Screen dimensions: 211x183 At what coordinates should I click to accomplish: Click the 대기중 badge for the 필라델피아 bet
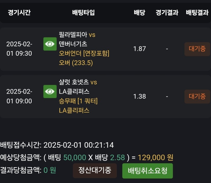point(197,49)
